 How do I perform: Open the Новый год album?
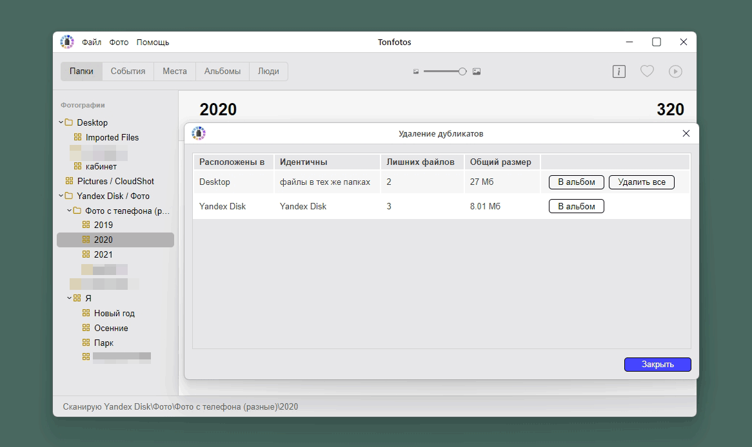[x=109, y=313]
